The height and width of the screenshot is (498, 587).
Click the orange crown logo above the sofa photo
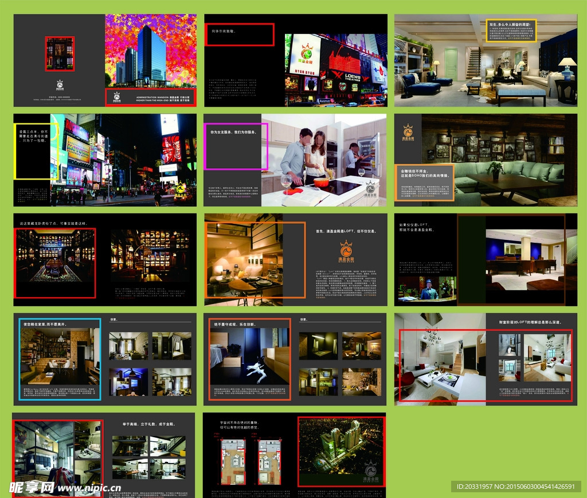[x=408, y=131]
